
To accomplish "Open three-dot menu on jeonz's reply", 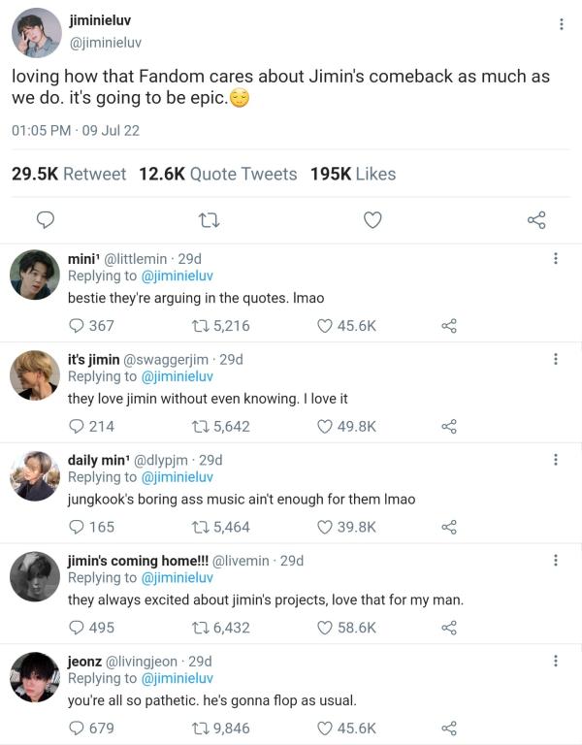I will (555, 661).
